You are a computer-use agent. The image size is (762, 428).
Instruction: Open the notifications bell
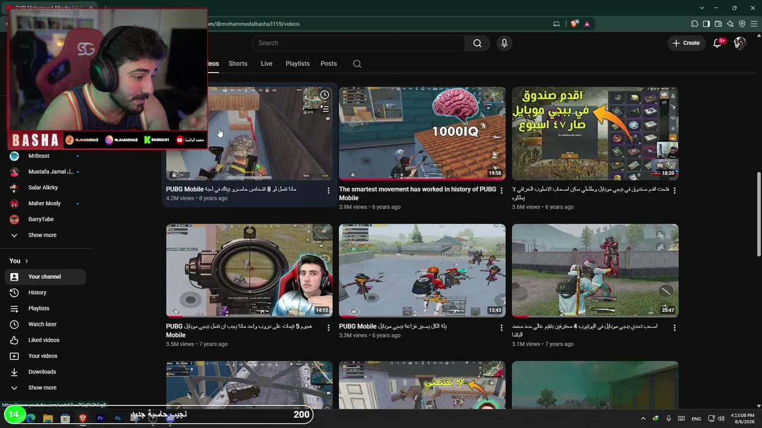[717, 43]
